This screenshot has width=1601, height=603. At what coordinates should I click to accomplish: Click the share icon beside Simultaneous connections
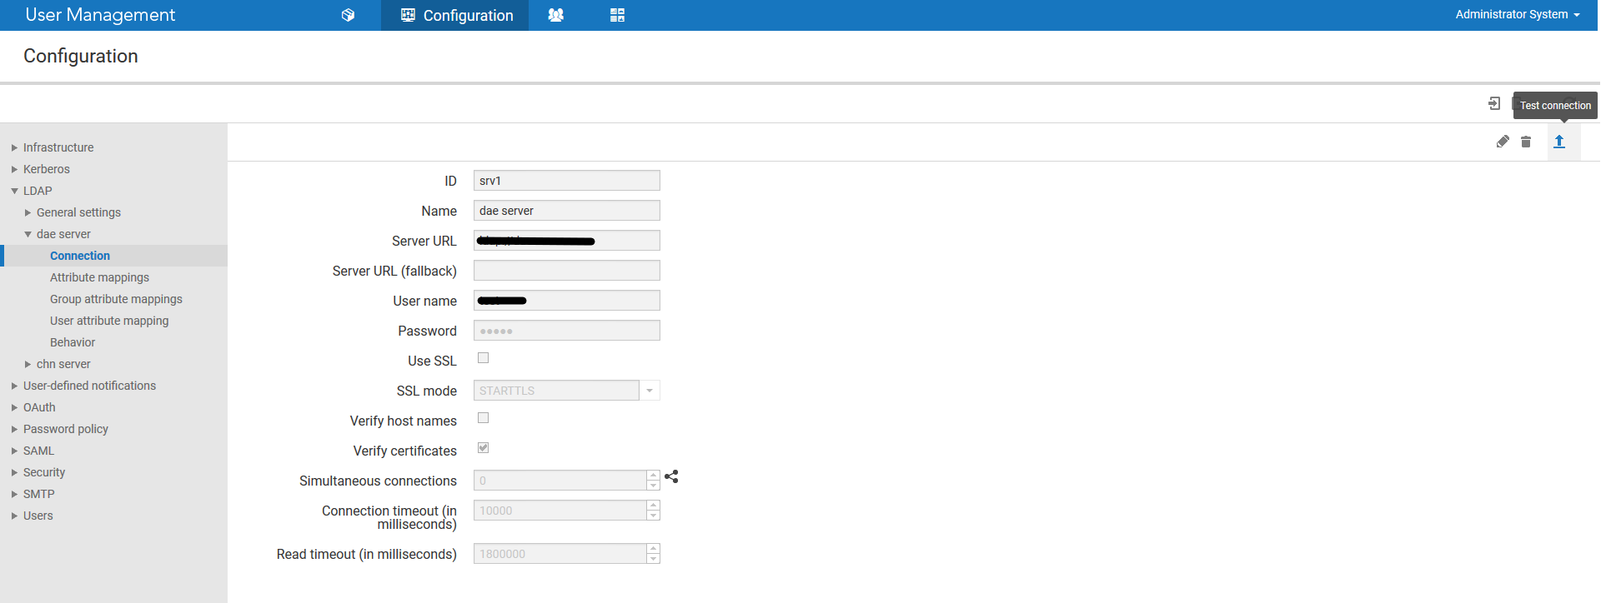pyautogui.click(x=671, y=476)
